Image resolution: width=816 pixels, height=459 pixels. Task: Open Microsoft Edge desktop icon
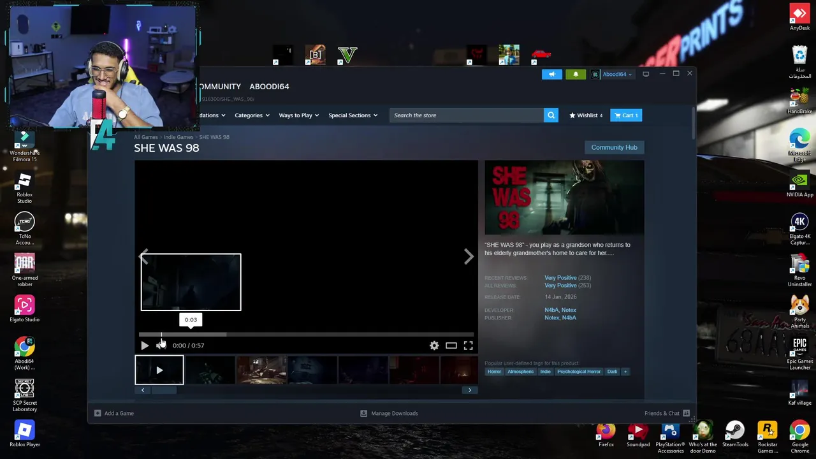pos(799,145)
